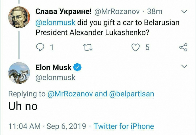Retweet the MrRozanov tweet
This screenshot has width=196, height=135.
[88, 47]
